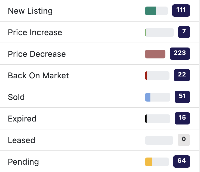This screenshot has height=172, width=200.
Task: Click the blue Sold progress bar
Action: pos(157,97)
